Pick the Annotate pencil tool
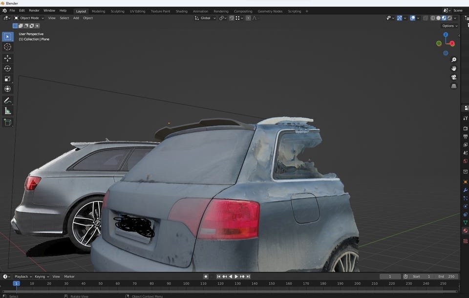The width and height of the screenshot is (469, 298). point(7,100)
